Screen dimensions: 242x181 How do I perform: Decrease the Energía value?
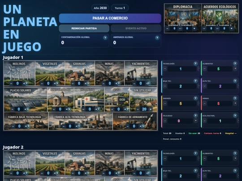[x=165, y=103]
